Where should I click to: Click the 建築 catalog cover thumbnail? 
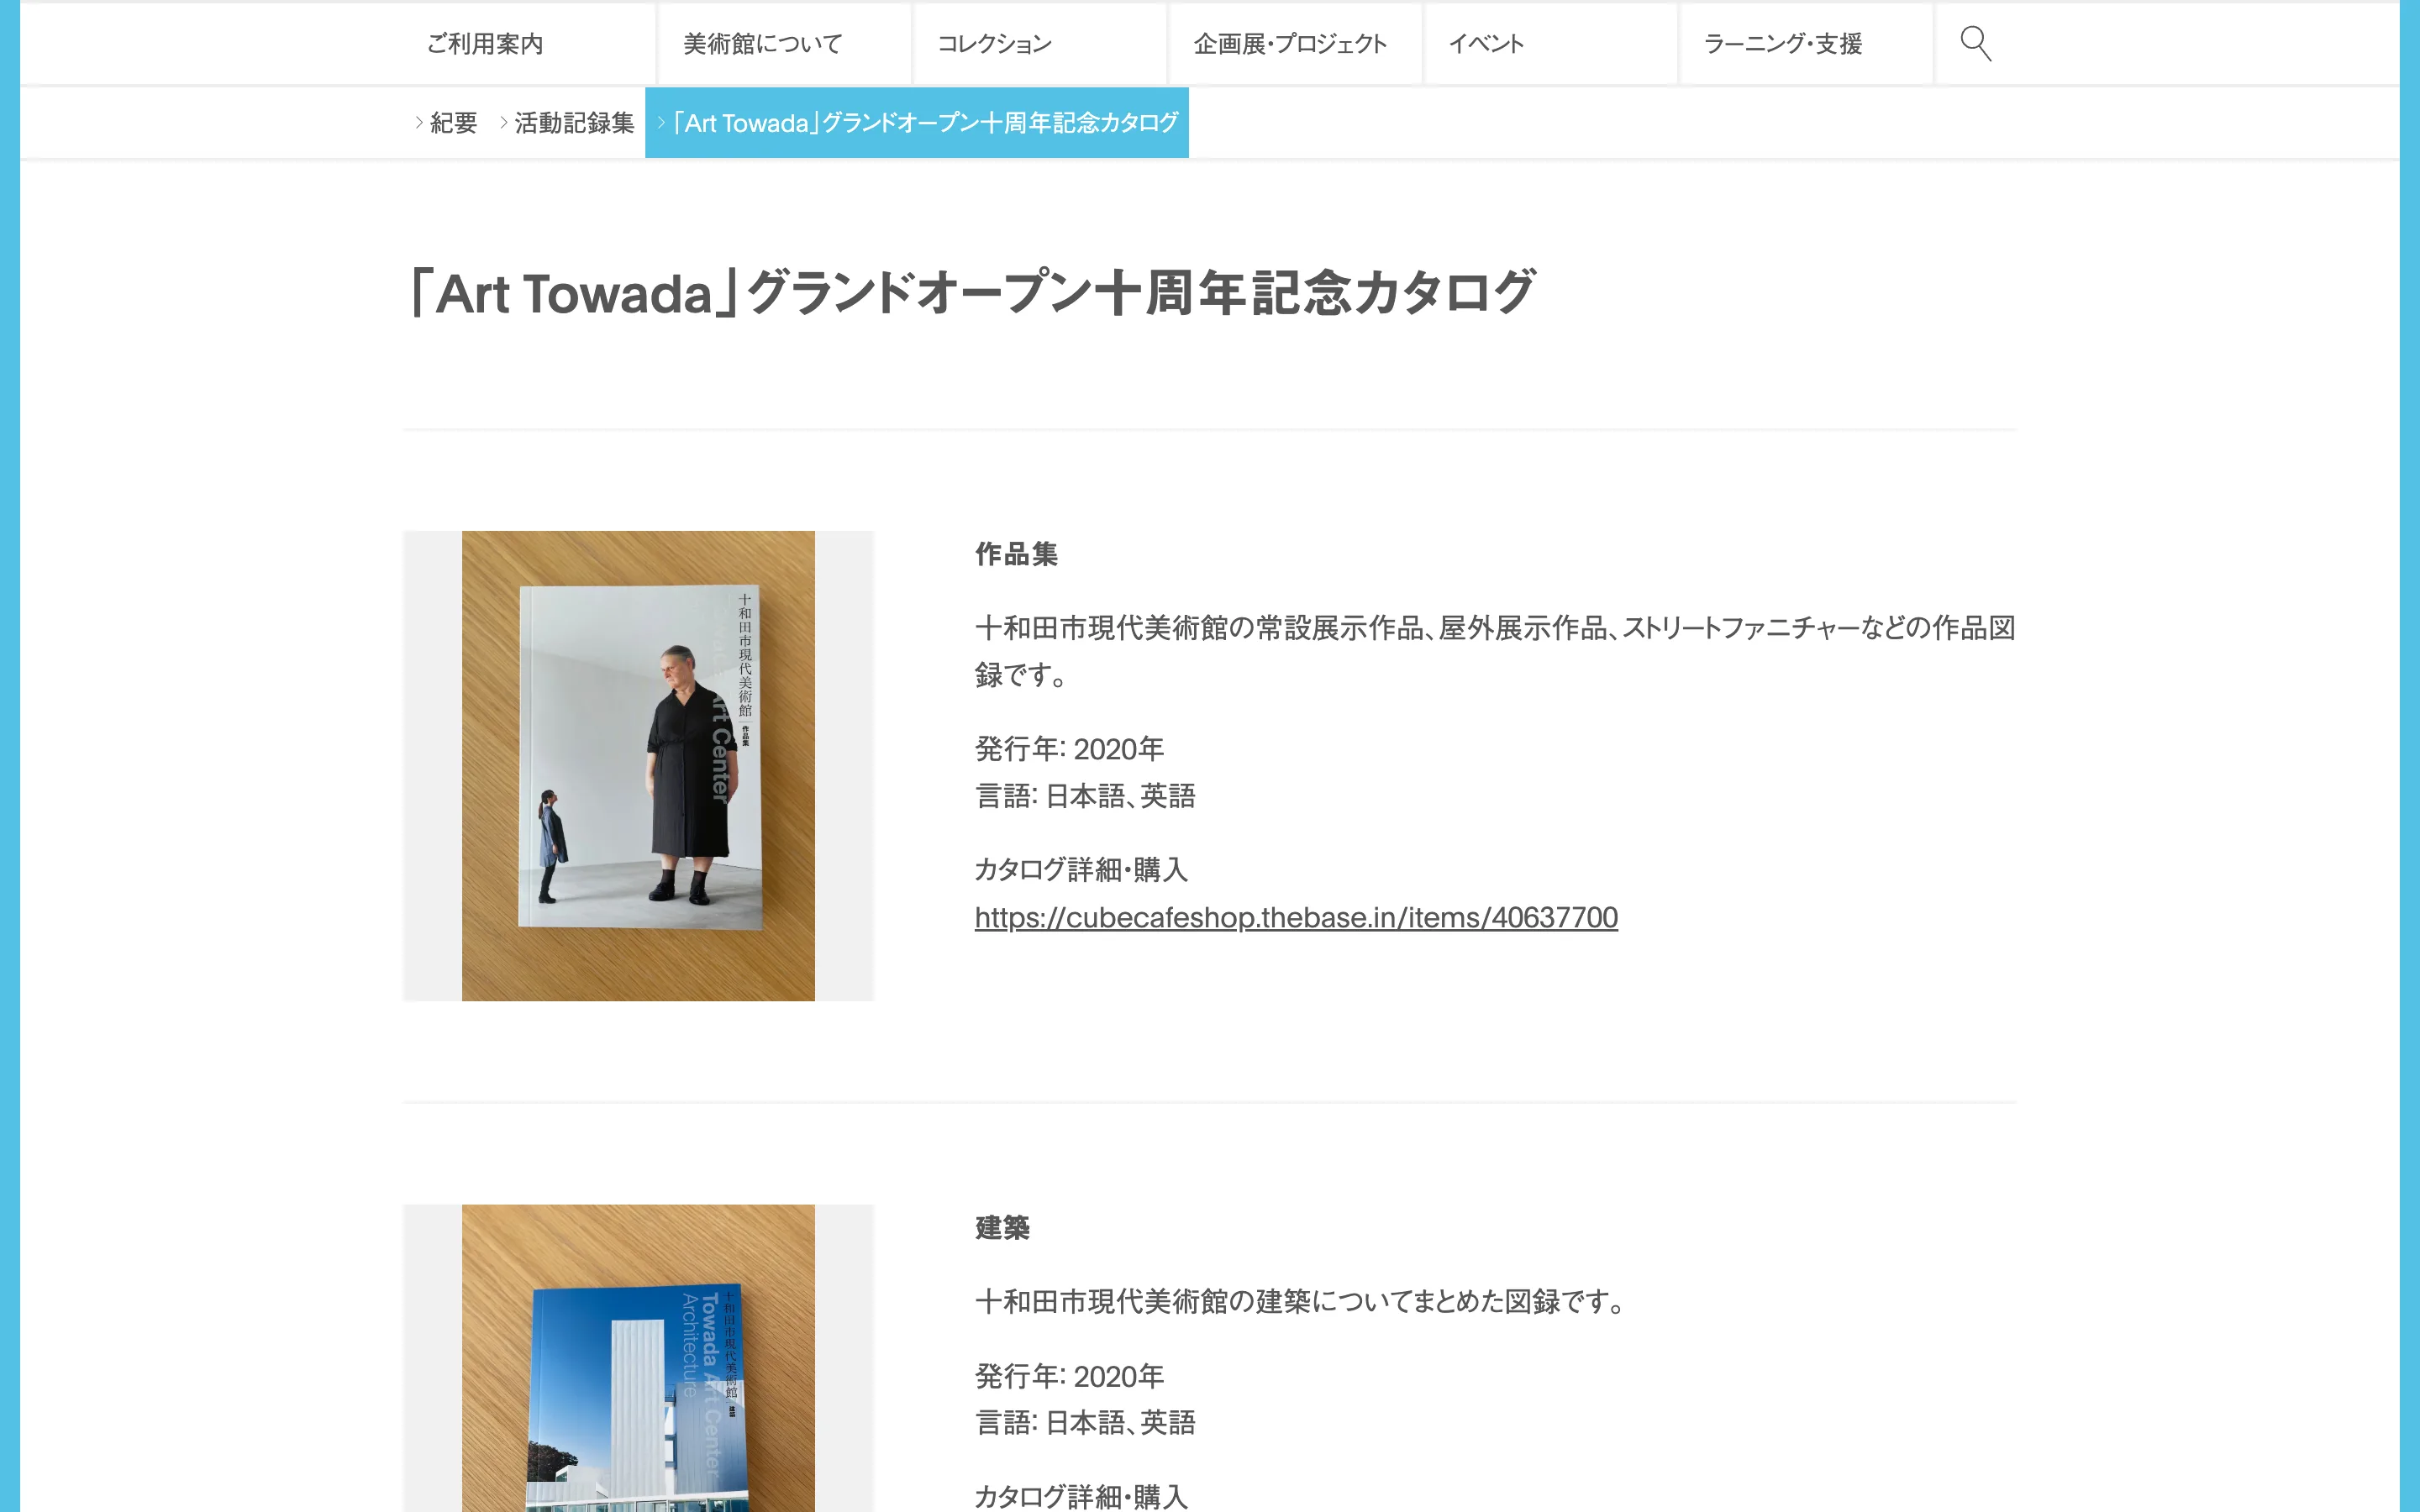pos(638,1358)
